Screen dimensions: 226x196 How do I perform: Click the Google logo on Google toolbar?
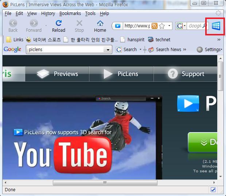(x=12, y=49)
